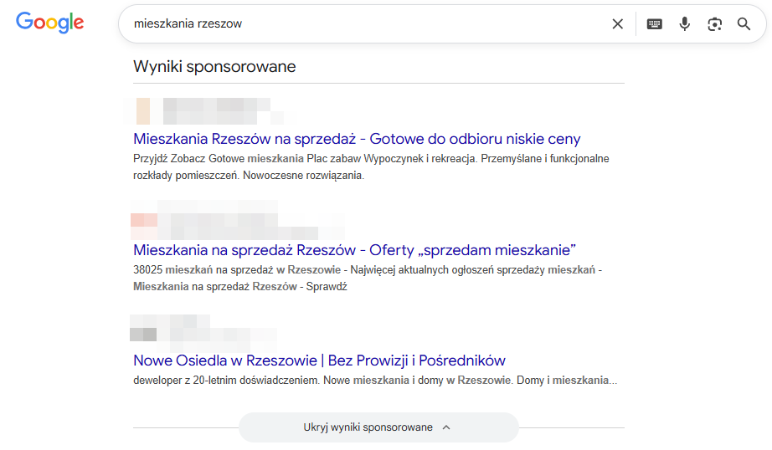
Task: Click the Google logo
Action: (50, 23)
